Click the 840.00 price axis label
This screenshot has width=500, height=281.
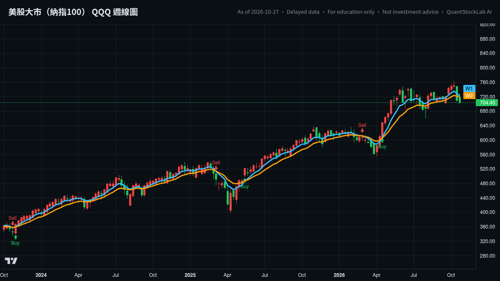pyautogui.click(x=487, y=53)
